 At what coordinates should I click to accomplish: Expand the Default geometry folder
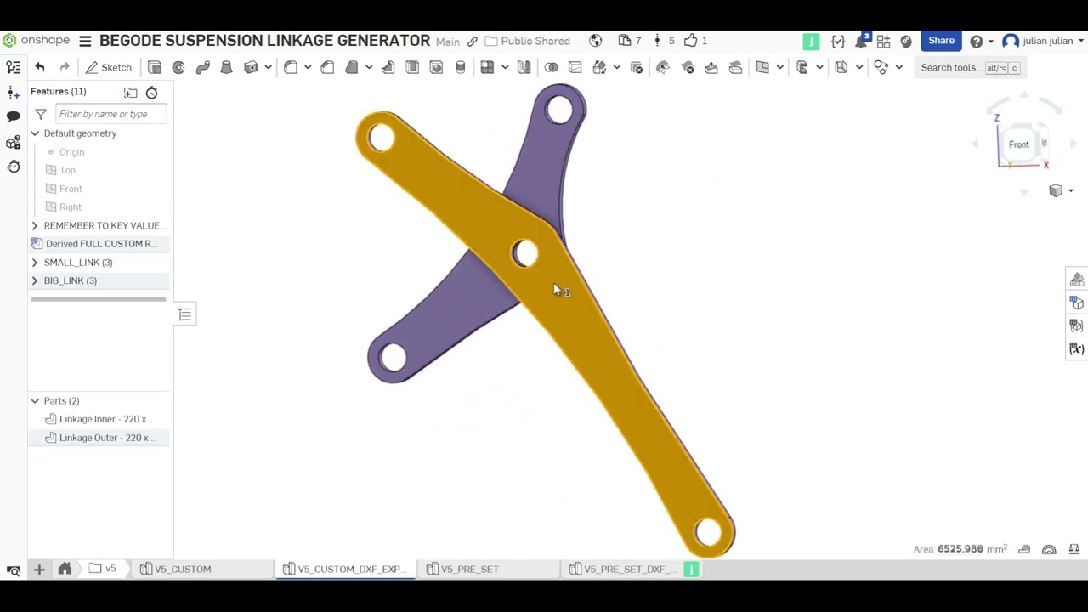35,133
